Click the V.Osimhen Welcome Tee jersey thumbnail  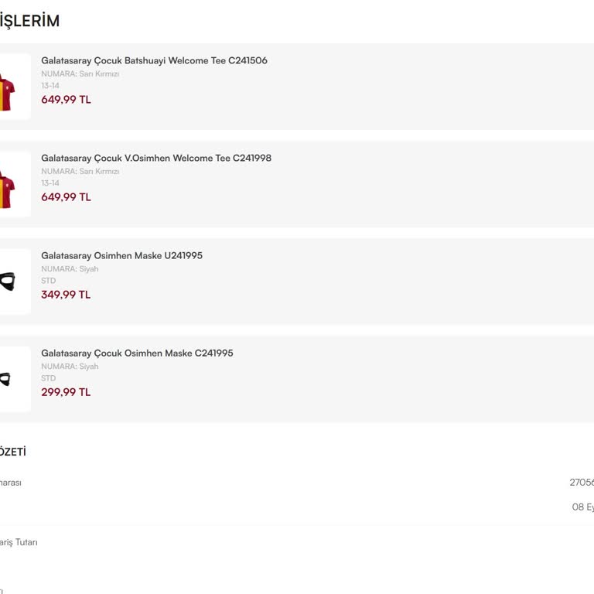[x=9, y=184]
